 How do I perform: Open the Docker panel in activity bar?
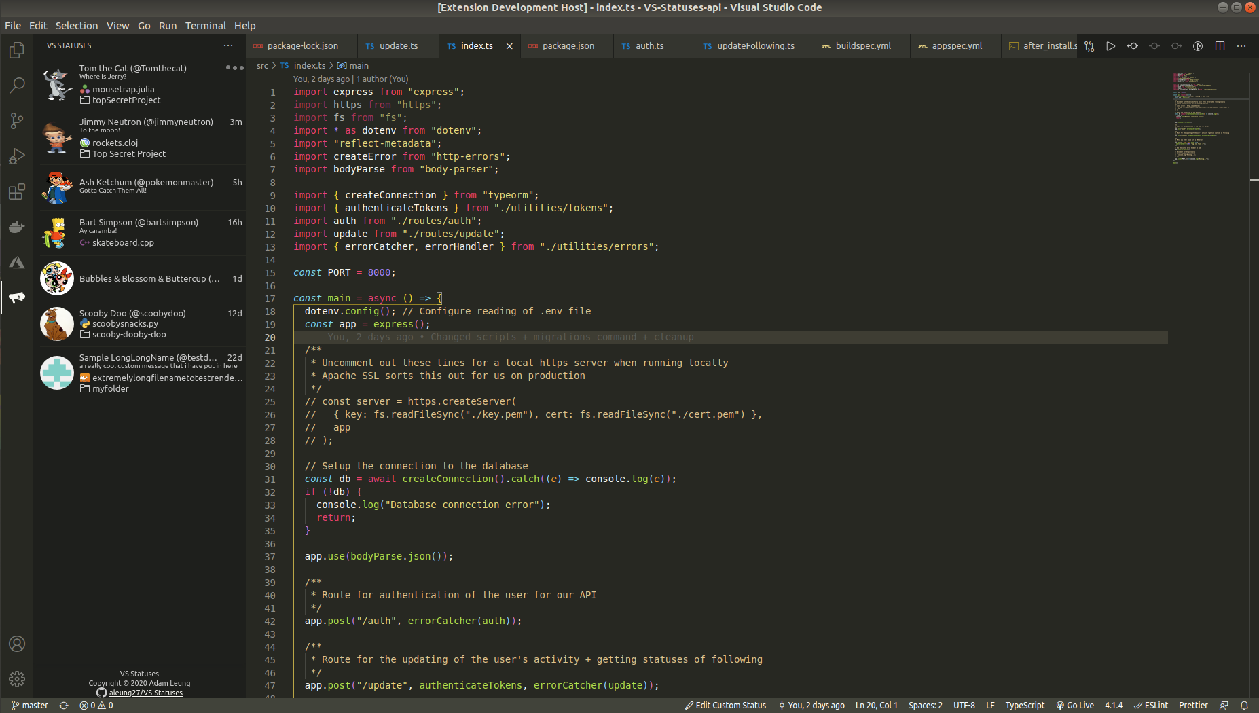17,227
